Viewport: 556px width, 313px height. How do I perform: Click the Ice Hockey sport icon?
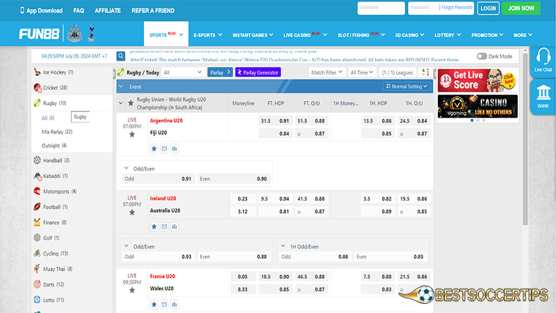[x=38, y=72]
